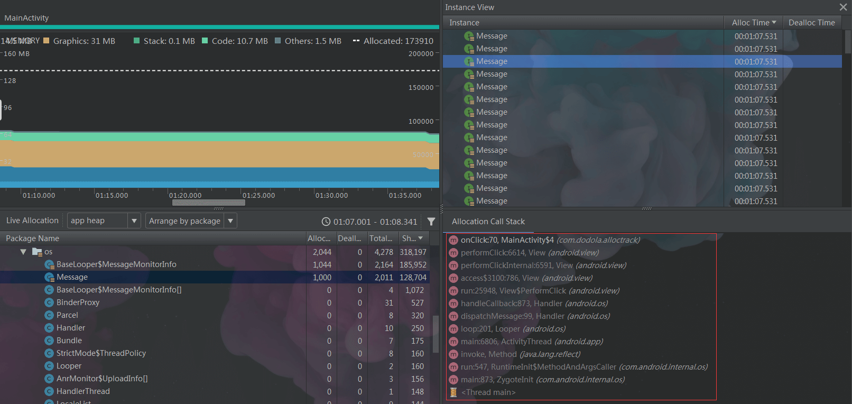Click the BinderProxy class icon
852x404 pixels.
pyautogui.click(x=49, y=302)
